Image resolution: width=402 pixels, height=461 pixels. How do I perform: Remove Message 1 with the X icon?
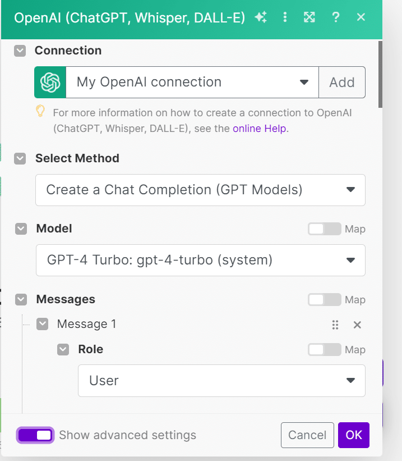[x=357, y=325]
